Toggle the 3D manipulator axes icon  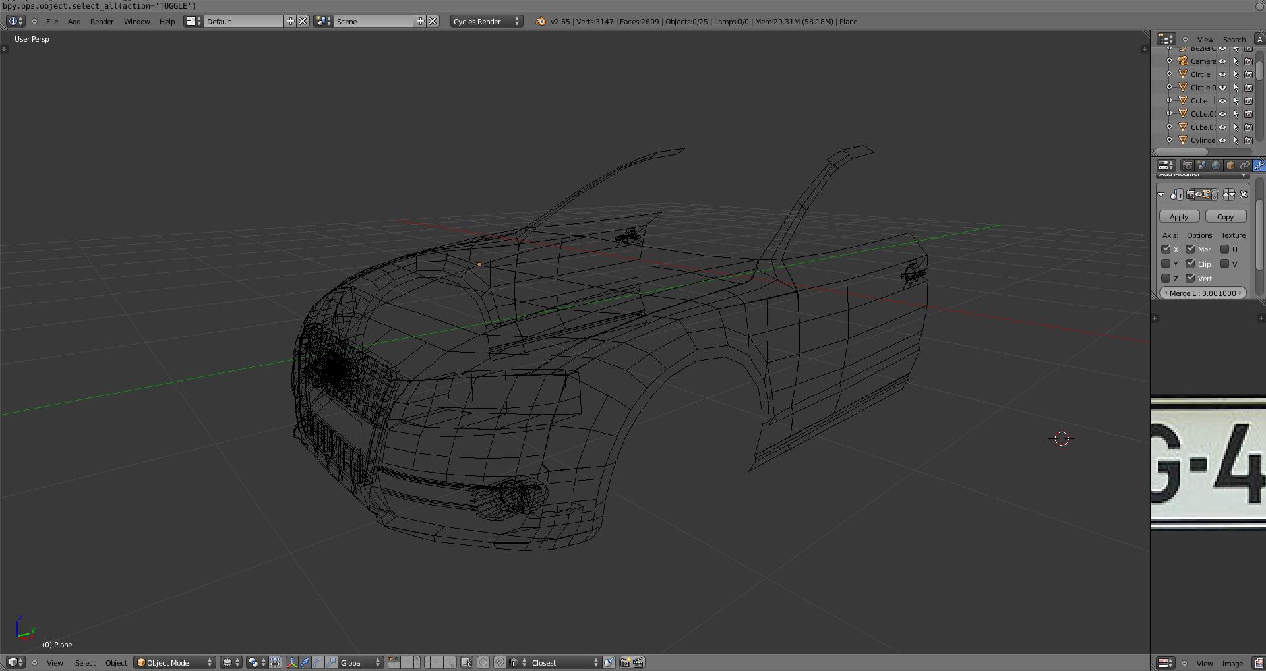[291, 662]
